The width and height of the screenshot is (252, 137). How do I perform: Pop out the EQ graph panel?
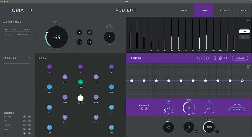[x=248, y=66]
